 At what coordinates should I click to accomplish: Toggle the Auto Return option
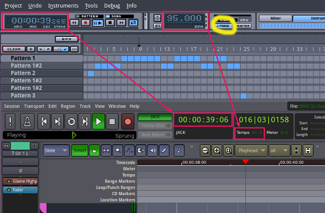click(x=155, y=135)
